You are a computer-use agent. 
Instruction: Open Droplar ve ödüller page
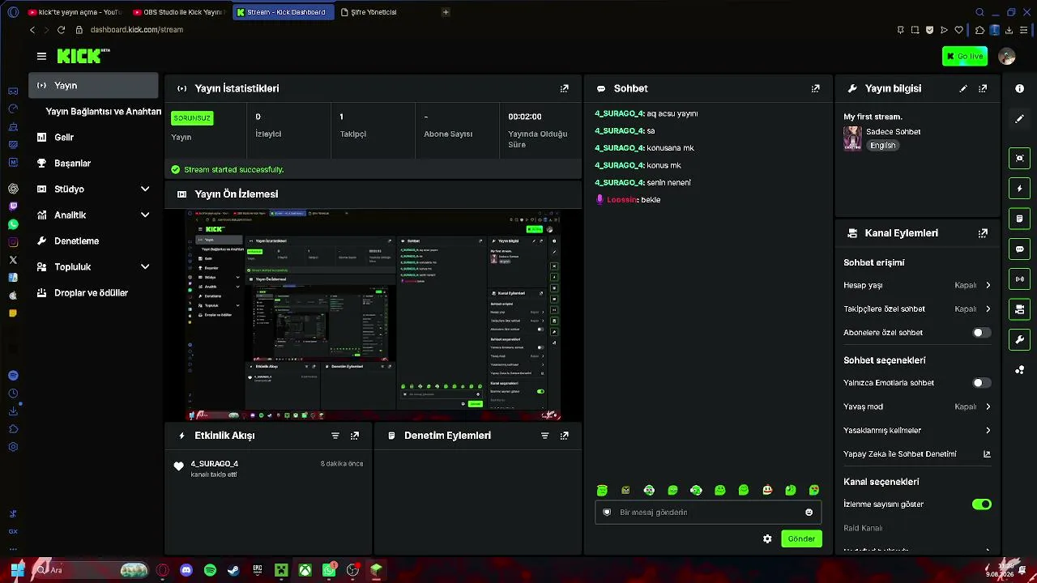[x=94, y=293]
